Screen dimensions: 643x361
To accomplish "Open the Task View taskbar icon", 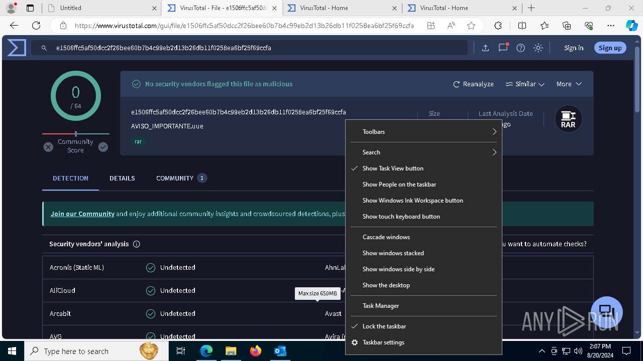I will [x=181, y=351].
